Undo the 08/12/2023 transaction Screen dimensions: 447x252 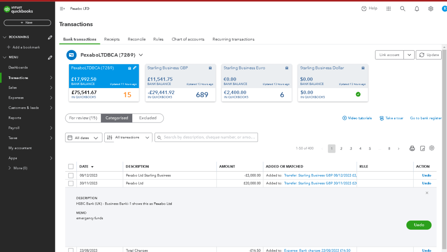426,175
